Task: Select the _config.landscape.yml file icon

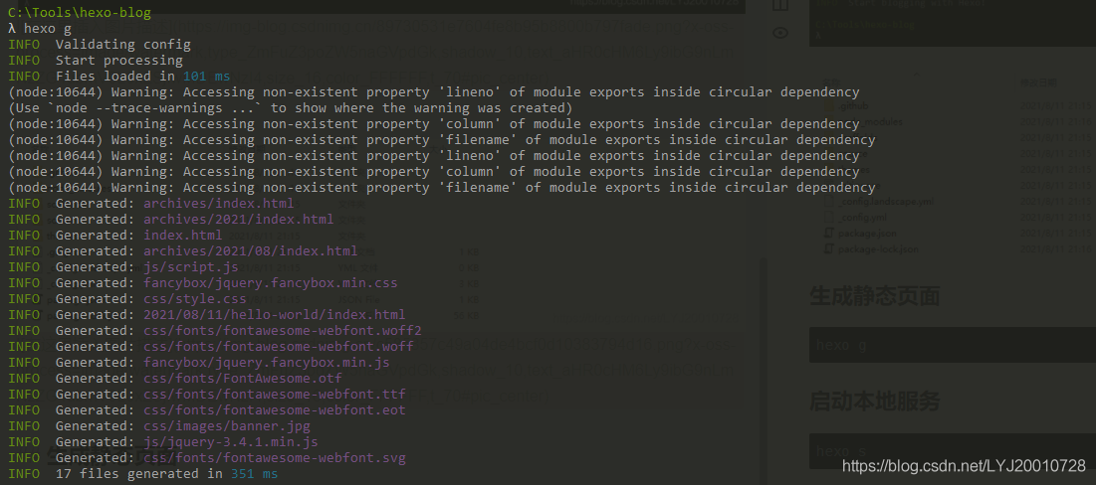Action: pos(829,201)
